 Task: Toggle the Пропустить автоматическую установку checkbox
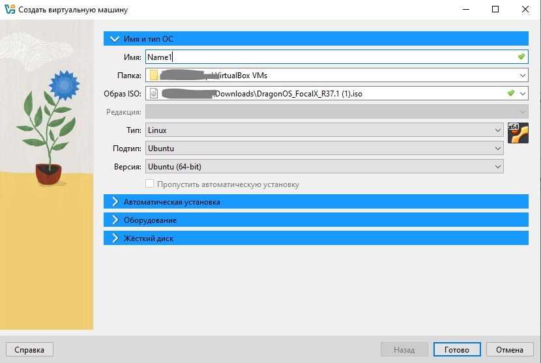coord(149,184)
